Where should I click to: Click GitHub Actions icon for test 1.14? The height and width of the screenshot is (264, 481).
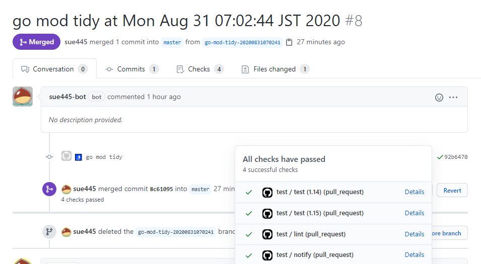tap(267, 192)
